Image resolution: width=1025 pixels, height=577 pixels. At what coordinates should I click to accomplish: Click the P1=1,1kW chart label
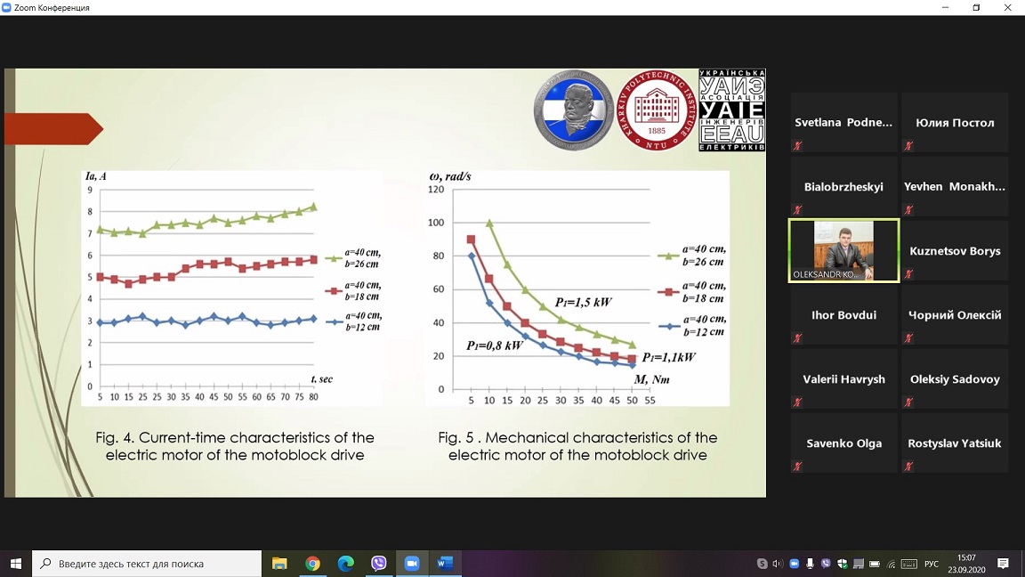click(x=669, y=357)
